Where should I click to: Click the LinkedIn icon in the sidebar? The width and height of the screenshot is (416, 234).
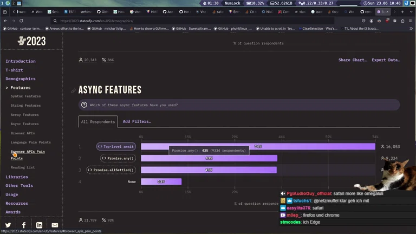pos(39,225)
